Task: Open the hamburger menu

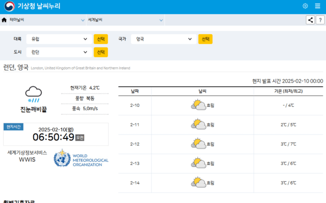Action: tap(317, 6)
